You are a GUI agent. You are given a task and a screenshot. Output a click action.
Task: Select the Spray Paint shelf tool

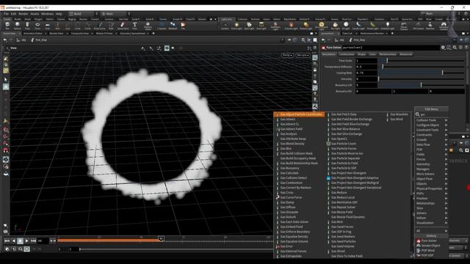pyautogui.click(x=123, y=26)
